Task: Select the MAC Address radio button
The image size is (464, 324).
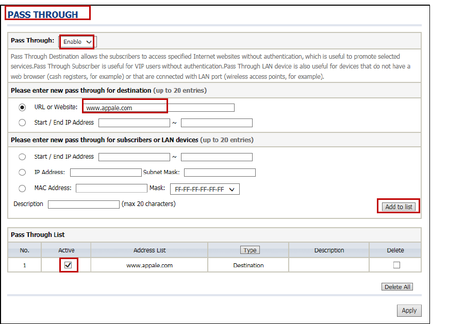Action: pos(22,189)
